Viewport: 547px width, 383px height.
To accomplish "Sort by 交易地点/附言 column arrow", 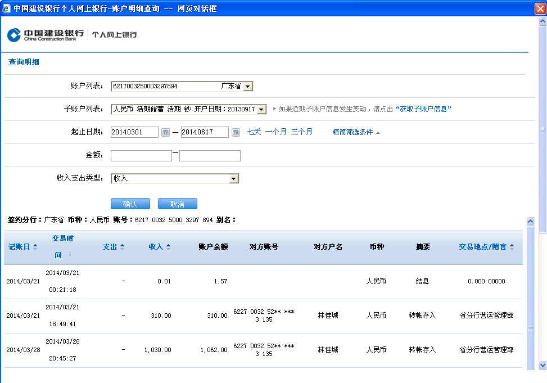I will click(512, 247).
